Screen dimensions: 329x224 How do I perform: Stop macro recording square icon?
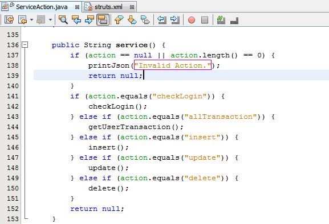coord(205,20)
